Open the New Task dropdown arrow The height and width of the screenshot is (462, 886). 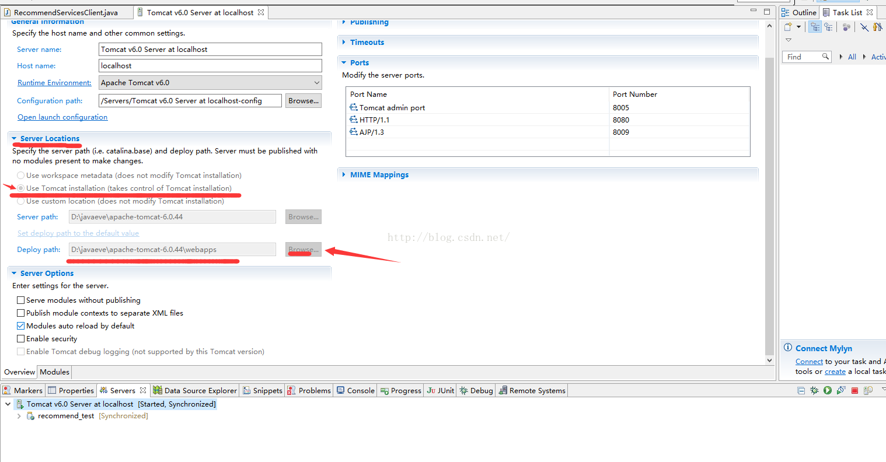tap(798, 27)
